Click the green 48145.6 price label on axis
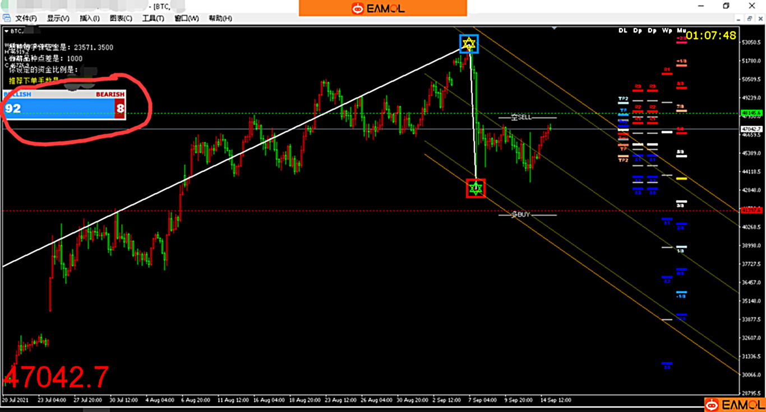The height and width of the screenshot is (412, 766). coord(750,113)
